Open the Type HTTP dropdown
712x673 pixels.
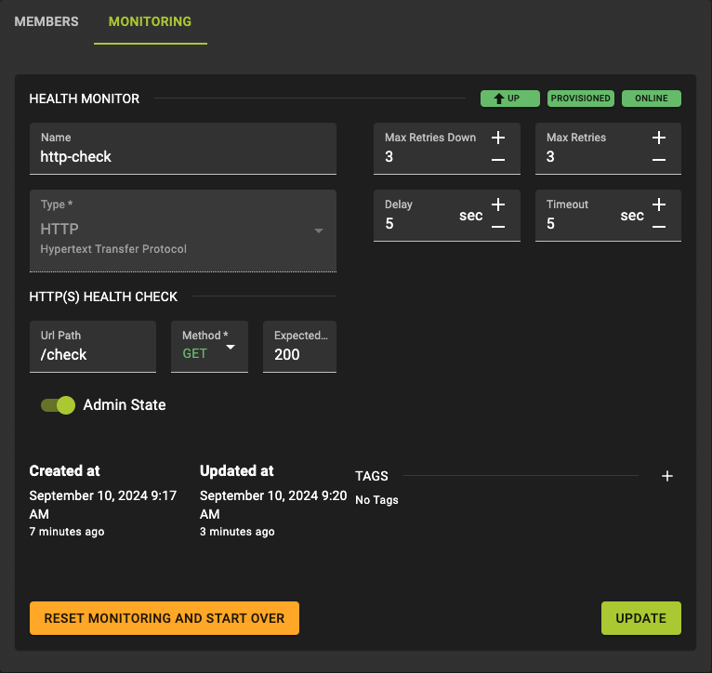tap(183, 231)
